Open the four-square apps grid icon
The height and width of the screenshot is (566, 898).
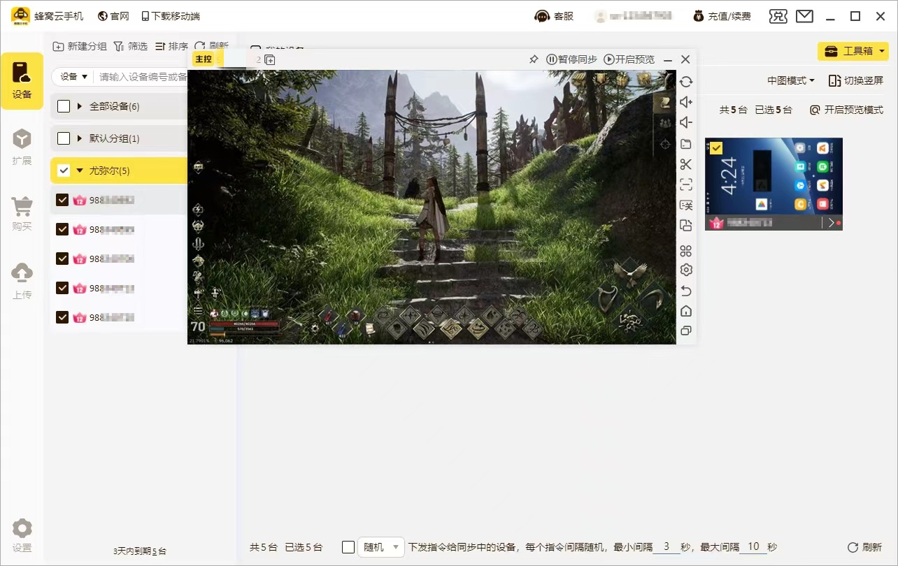coord(686,250)
